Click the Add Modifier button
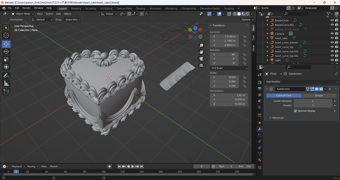 pyautogui.click(x=301, y=82)
